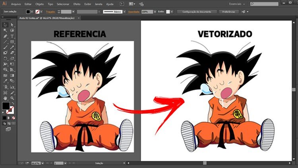Select the Perspective Grid tool
This screenshot has height=168, width=298.
(x=12, y=70)
